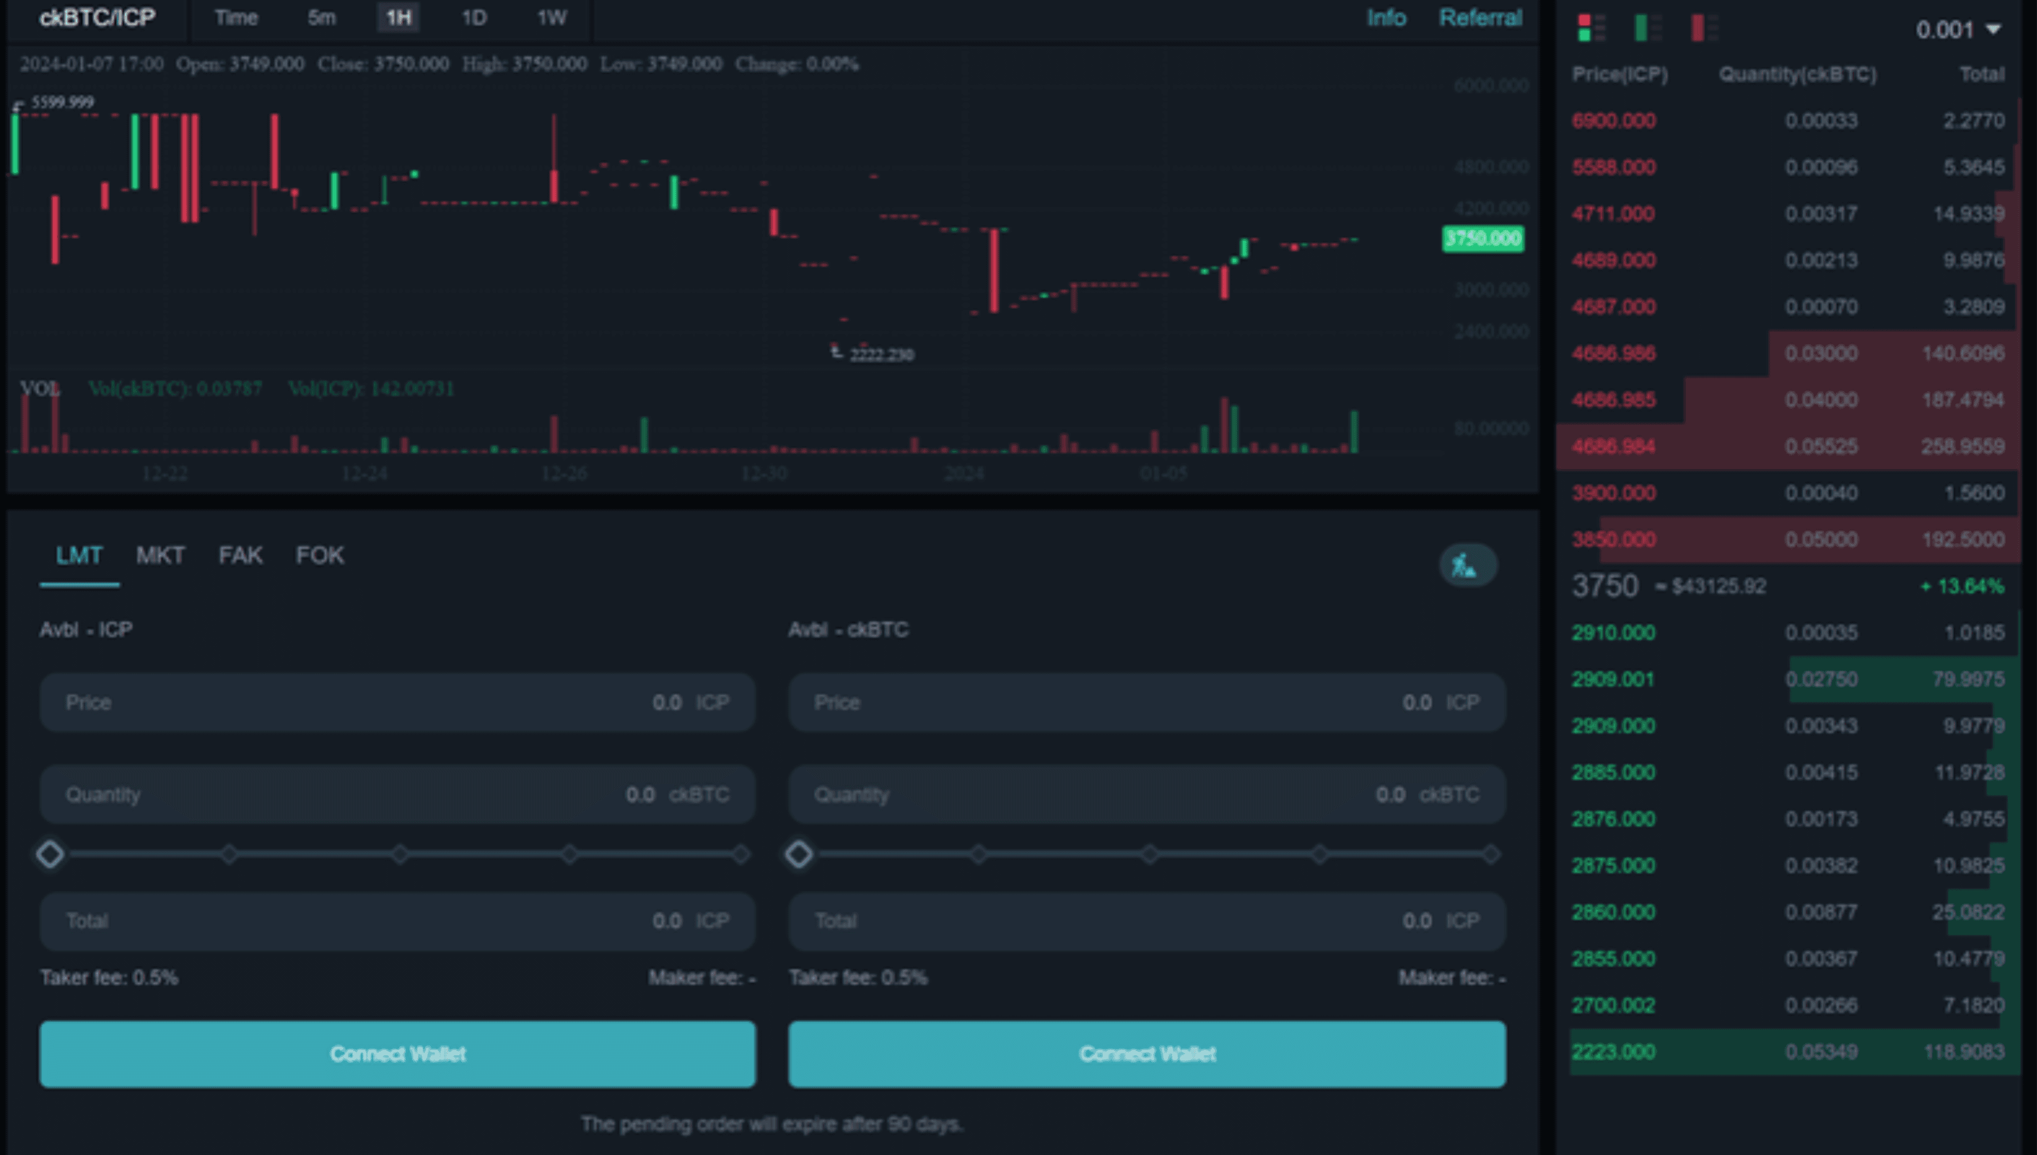
Task: Click the round teal icon above the ckBTC form
Action: (x=1468, y=566)
